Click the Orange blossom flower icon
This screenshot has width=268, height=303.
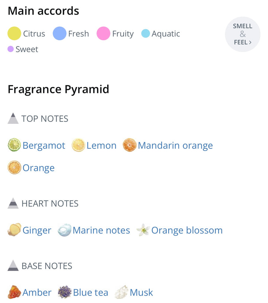click(x=143, y=230)
